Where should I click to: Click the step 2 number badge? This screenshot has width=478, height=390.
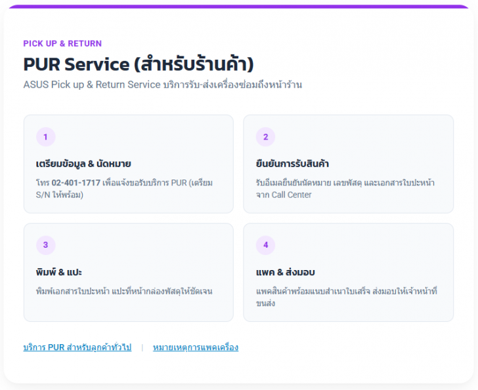[265, 137]
